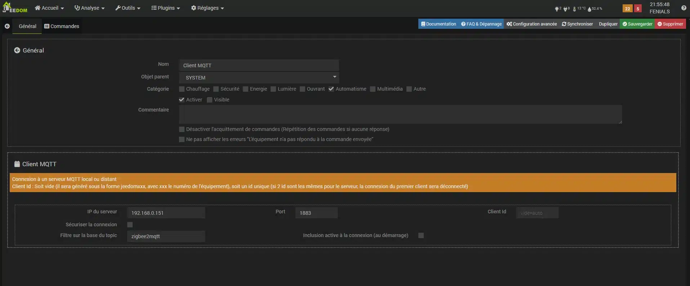
Task: Click the Port field showing 1883
Action: click(x=316, y=213)
